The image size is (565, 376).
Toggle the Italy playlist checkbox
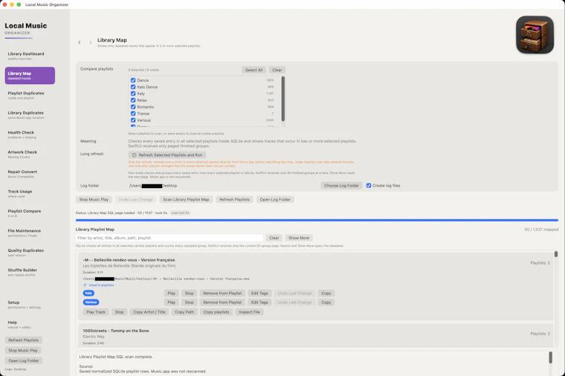[x=133, y=94]
